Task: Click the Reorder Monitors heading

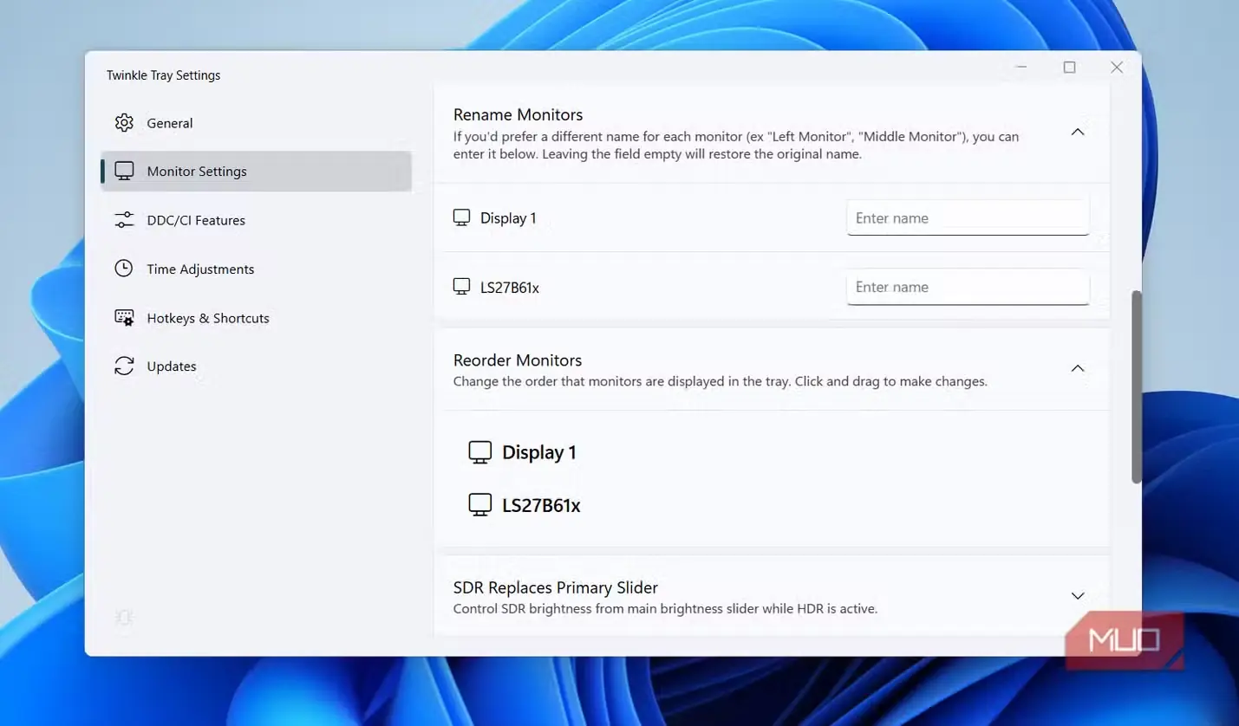Action: pos(518,360)
